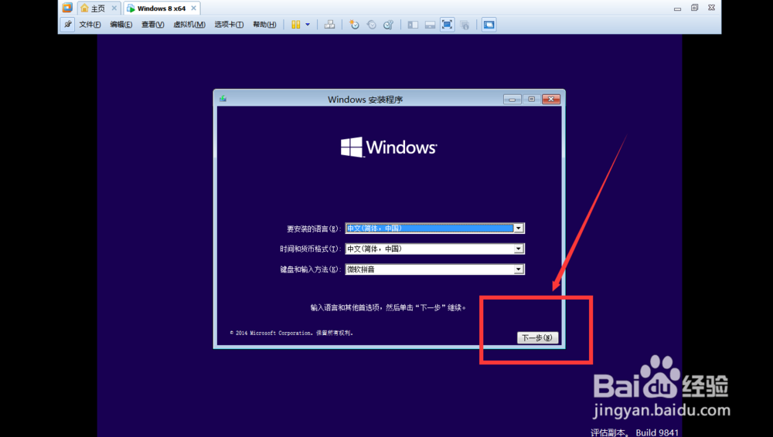
Task: Expand the power options dropdown arrow
Action: click(x=308, y=25)
